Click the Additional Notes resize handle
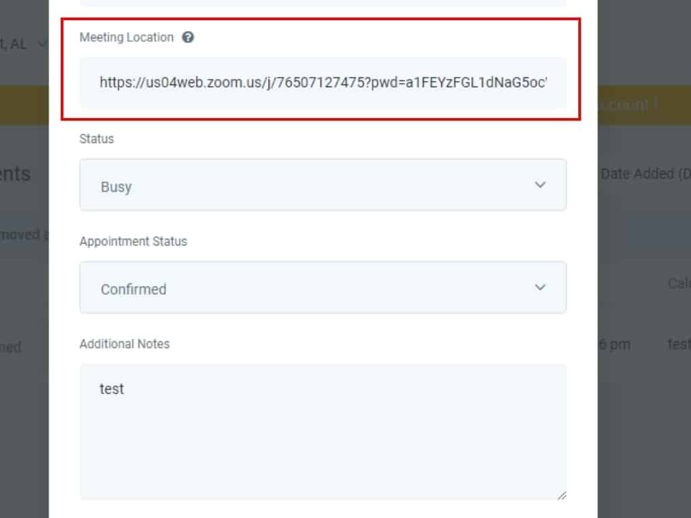Screen dimensions: 691x518 click(x=561, y=495)
